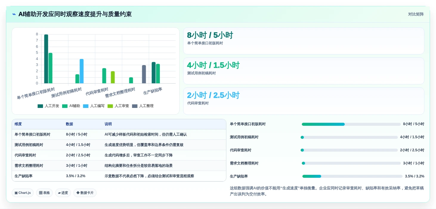Toggle the AI辅助 legend entry

[71, 106]
